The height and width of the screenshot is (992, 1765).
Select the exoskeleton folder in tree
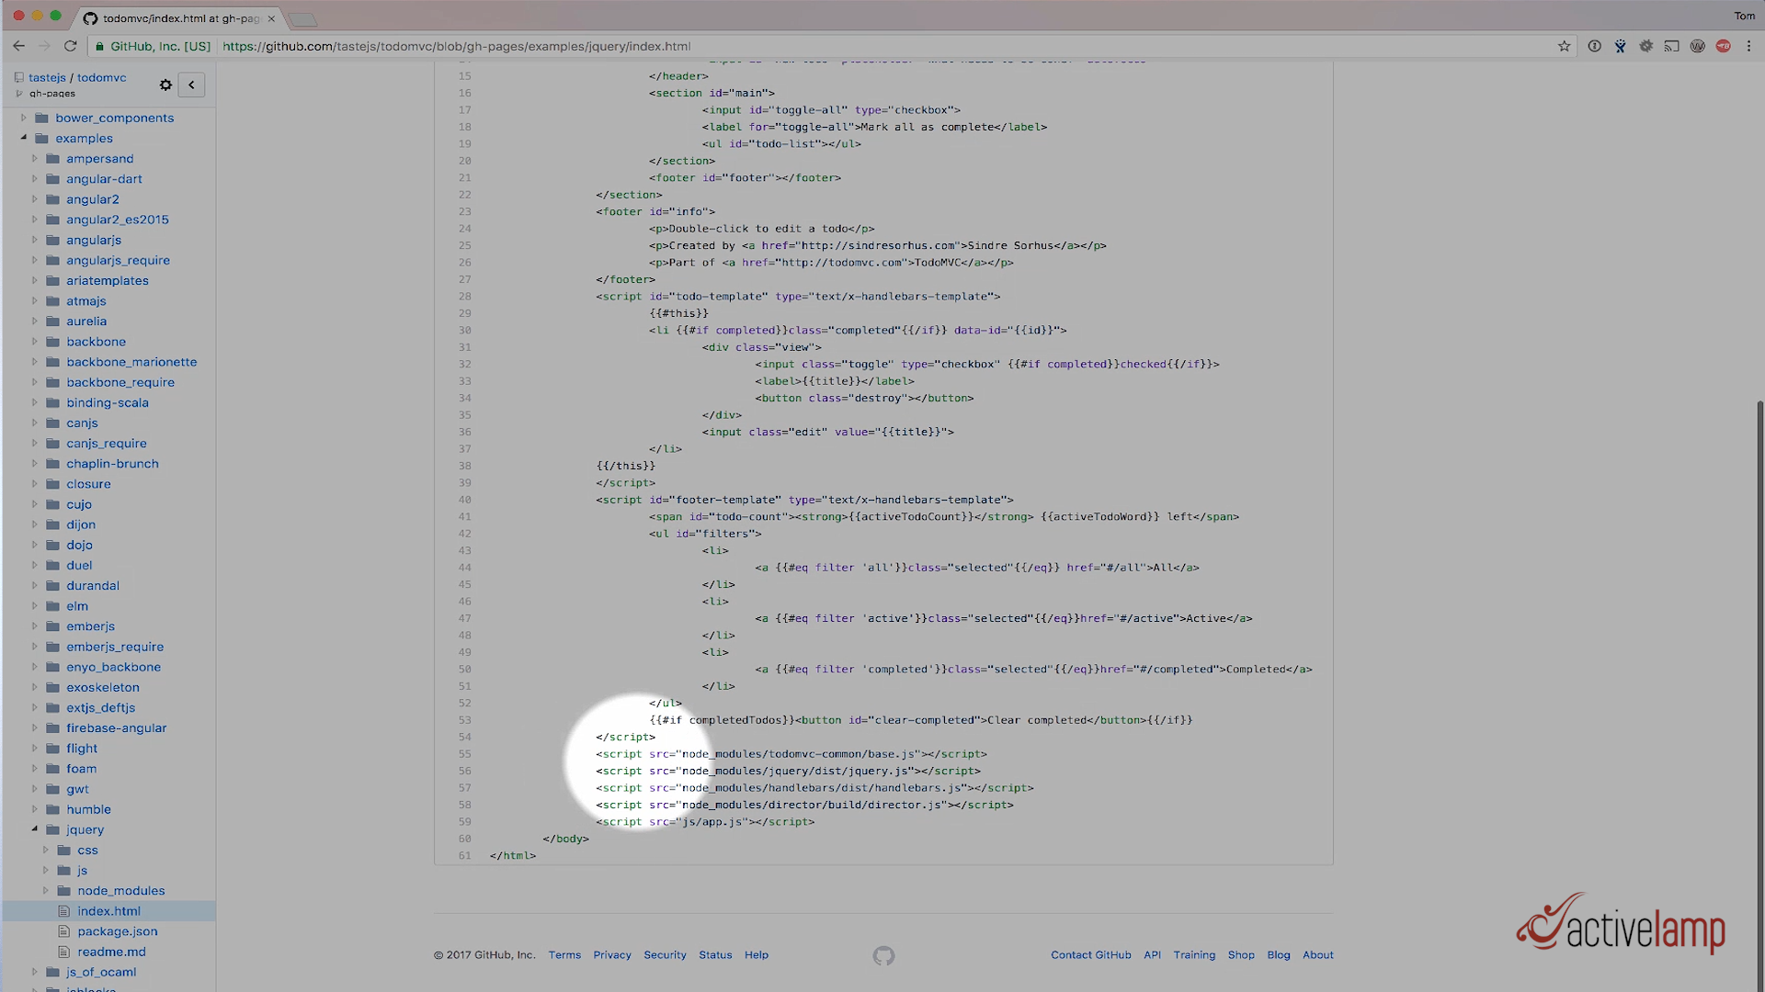[103, 688]
